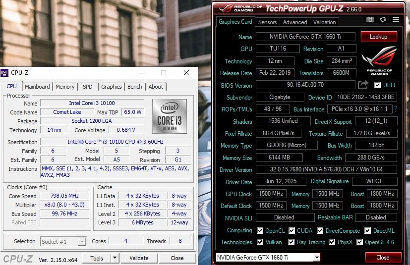Click the CPU-Z window icon
The width and height of the screenshot is (410, 265).
point(4,73)
